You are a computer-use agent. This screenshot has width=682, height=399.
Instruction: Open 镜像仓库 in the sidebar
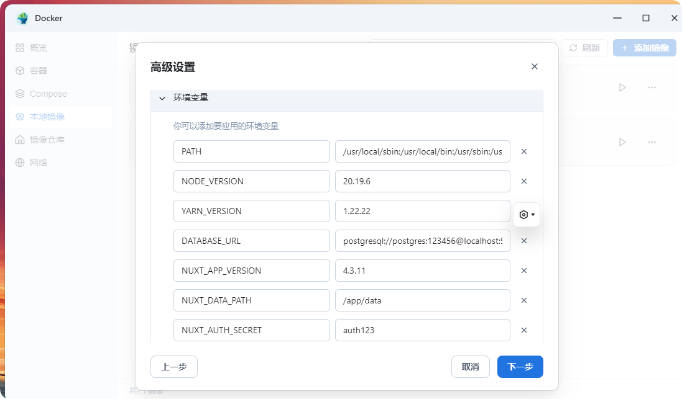click(x=47, y=140)
